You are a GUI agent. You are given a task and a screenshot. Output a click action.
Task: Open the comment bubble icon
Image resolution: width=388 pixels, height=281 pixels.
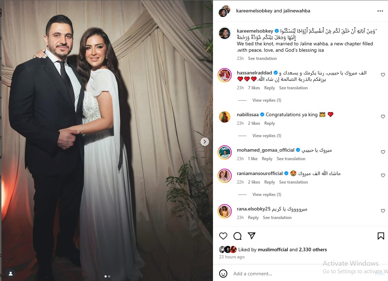(237, 236)
